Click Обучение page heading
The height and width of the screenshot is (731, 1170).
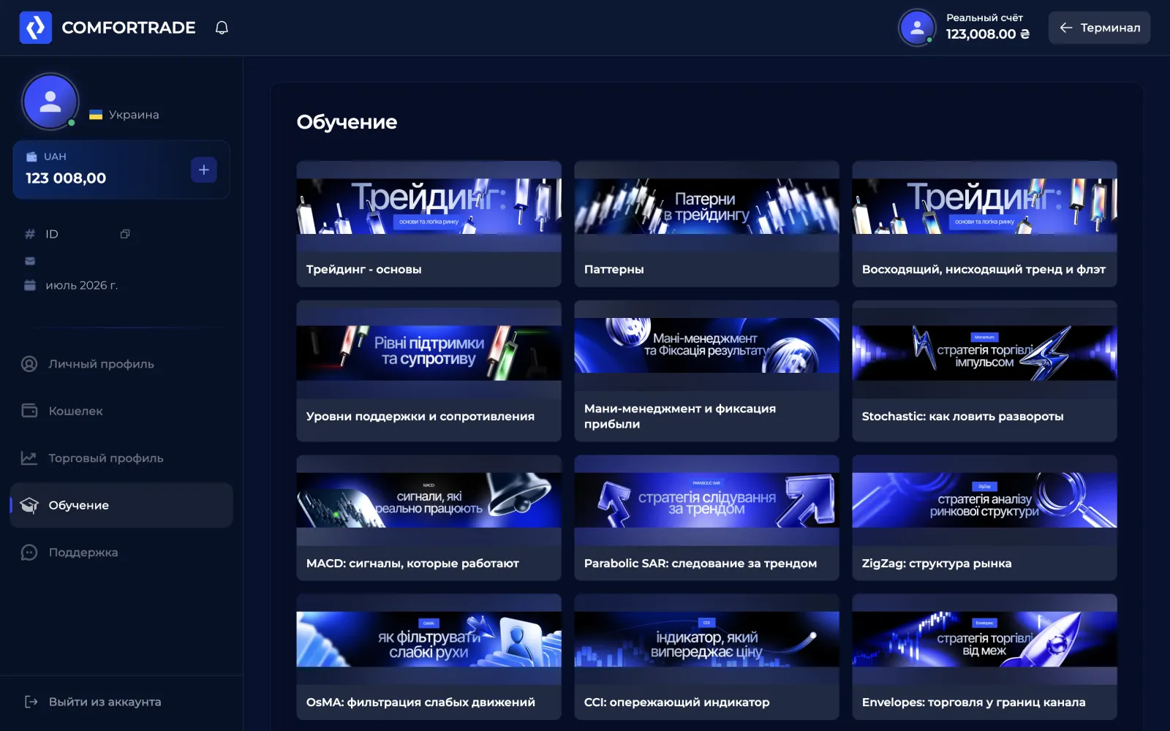(x=347, y=122)
